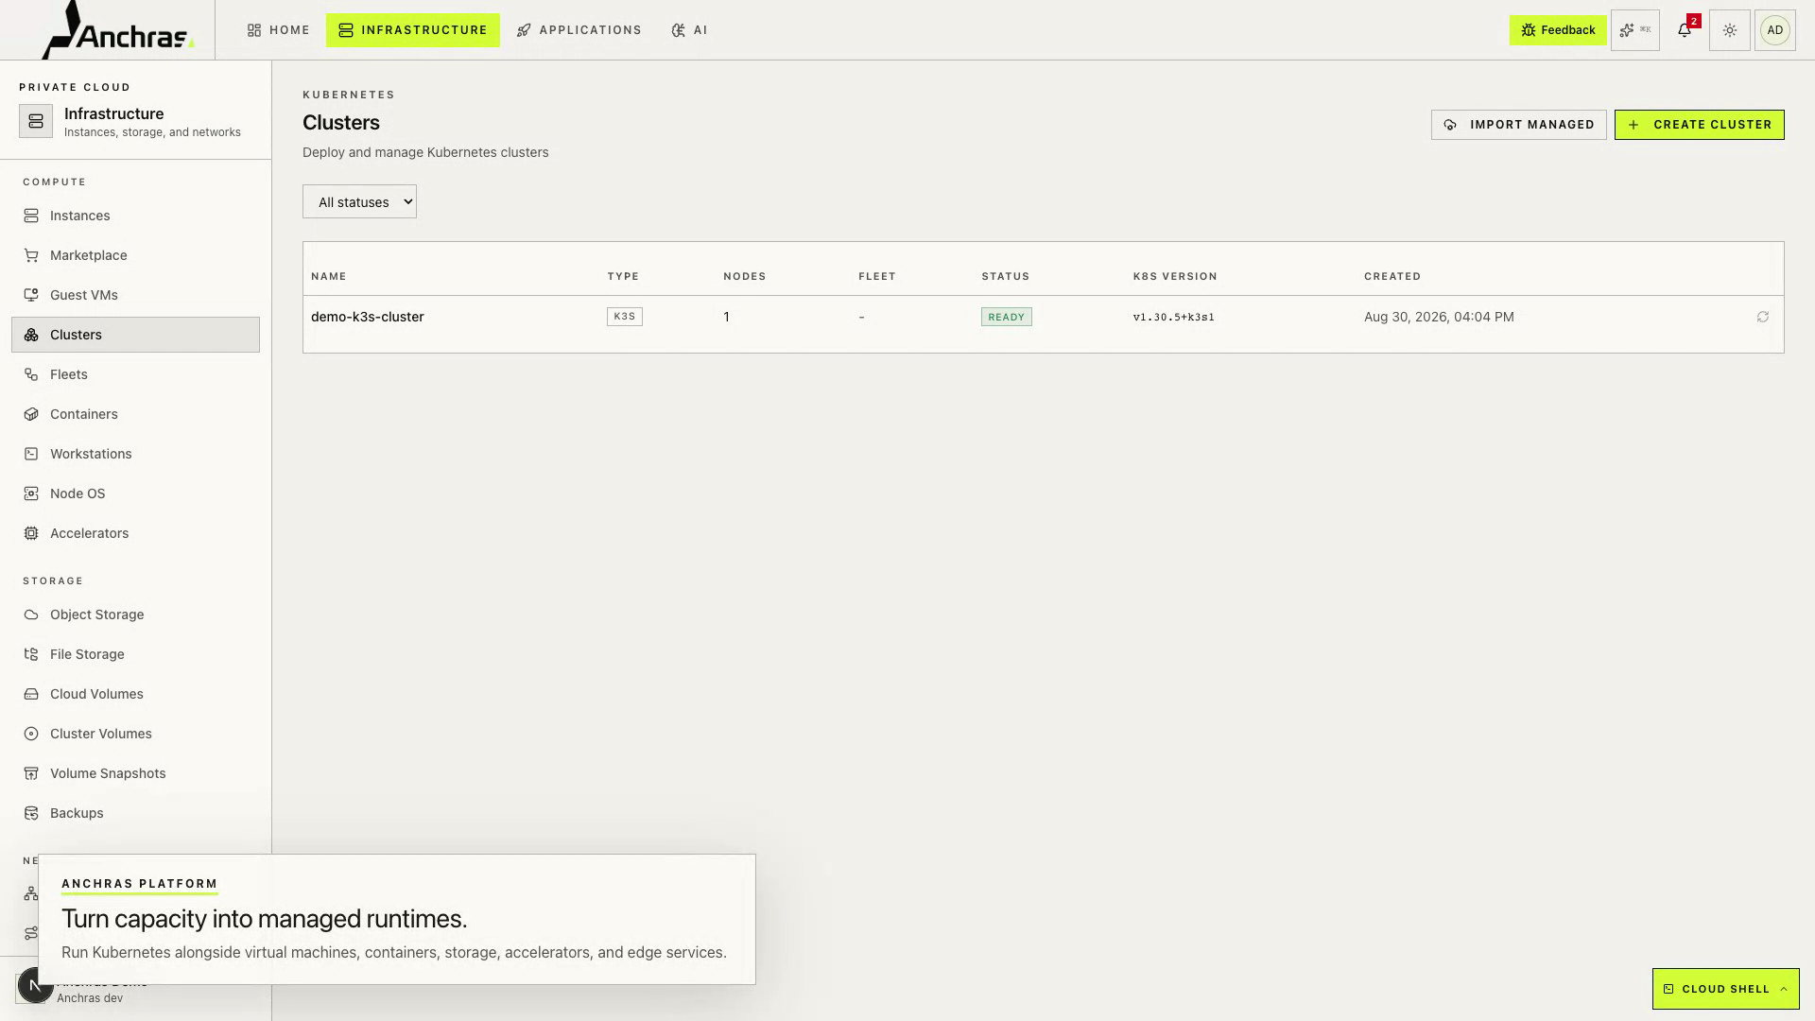Open the AI tab
Viewport: 1815px width, 1021px height.
point(689,30)
